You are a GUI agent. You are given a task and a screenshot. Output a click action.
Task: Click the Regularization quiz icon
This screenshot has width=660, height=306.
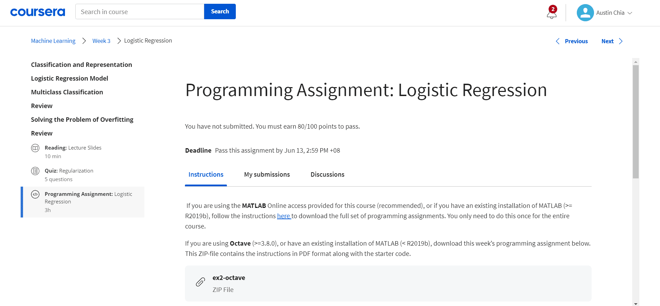pos(35,171)
